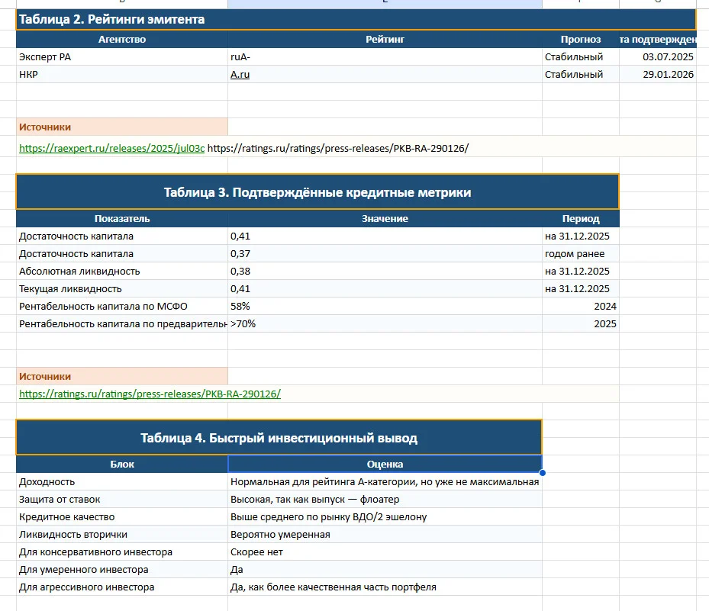Viewport: 709px width, 611px height.
Task: Select the 'Эксперт РА' cell
Action: 122,57
